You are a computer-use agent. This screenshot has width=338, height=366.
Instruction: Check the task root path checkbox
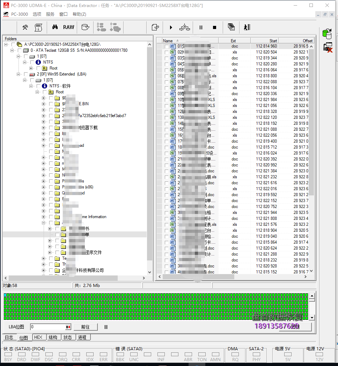coord(13,44)
